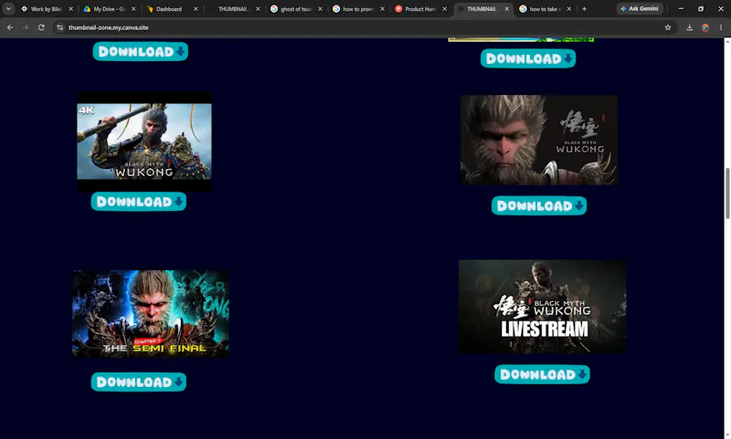731x439 pixels.
Task: Reload the current page
Action: pos(41,27)
